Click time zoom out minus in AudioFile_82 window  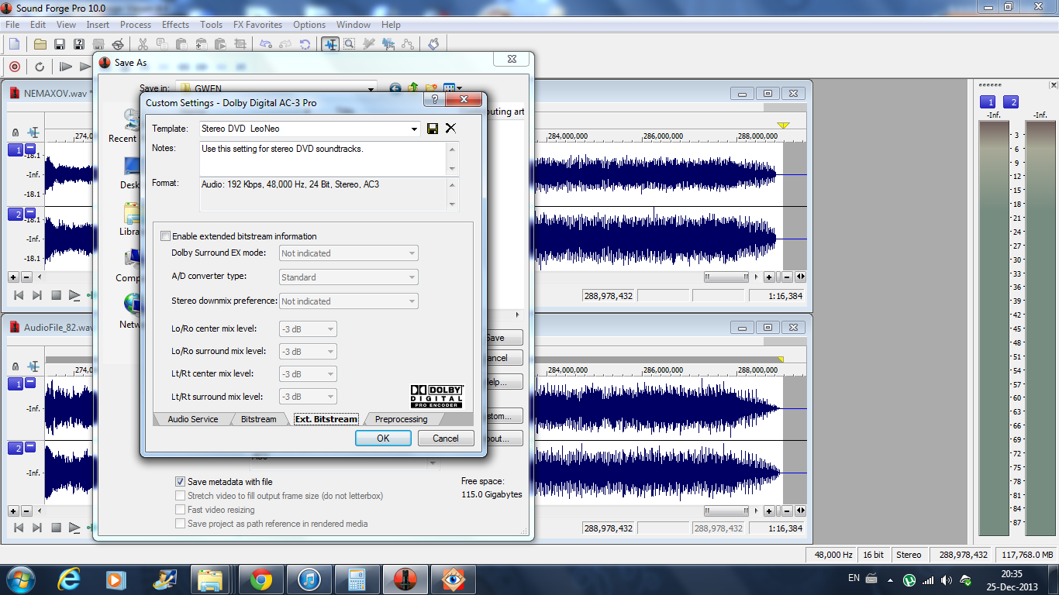tap(787, 511)
